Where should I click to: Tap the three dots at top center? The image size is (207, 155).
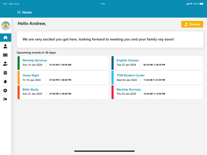pos(103,4)
